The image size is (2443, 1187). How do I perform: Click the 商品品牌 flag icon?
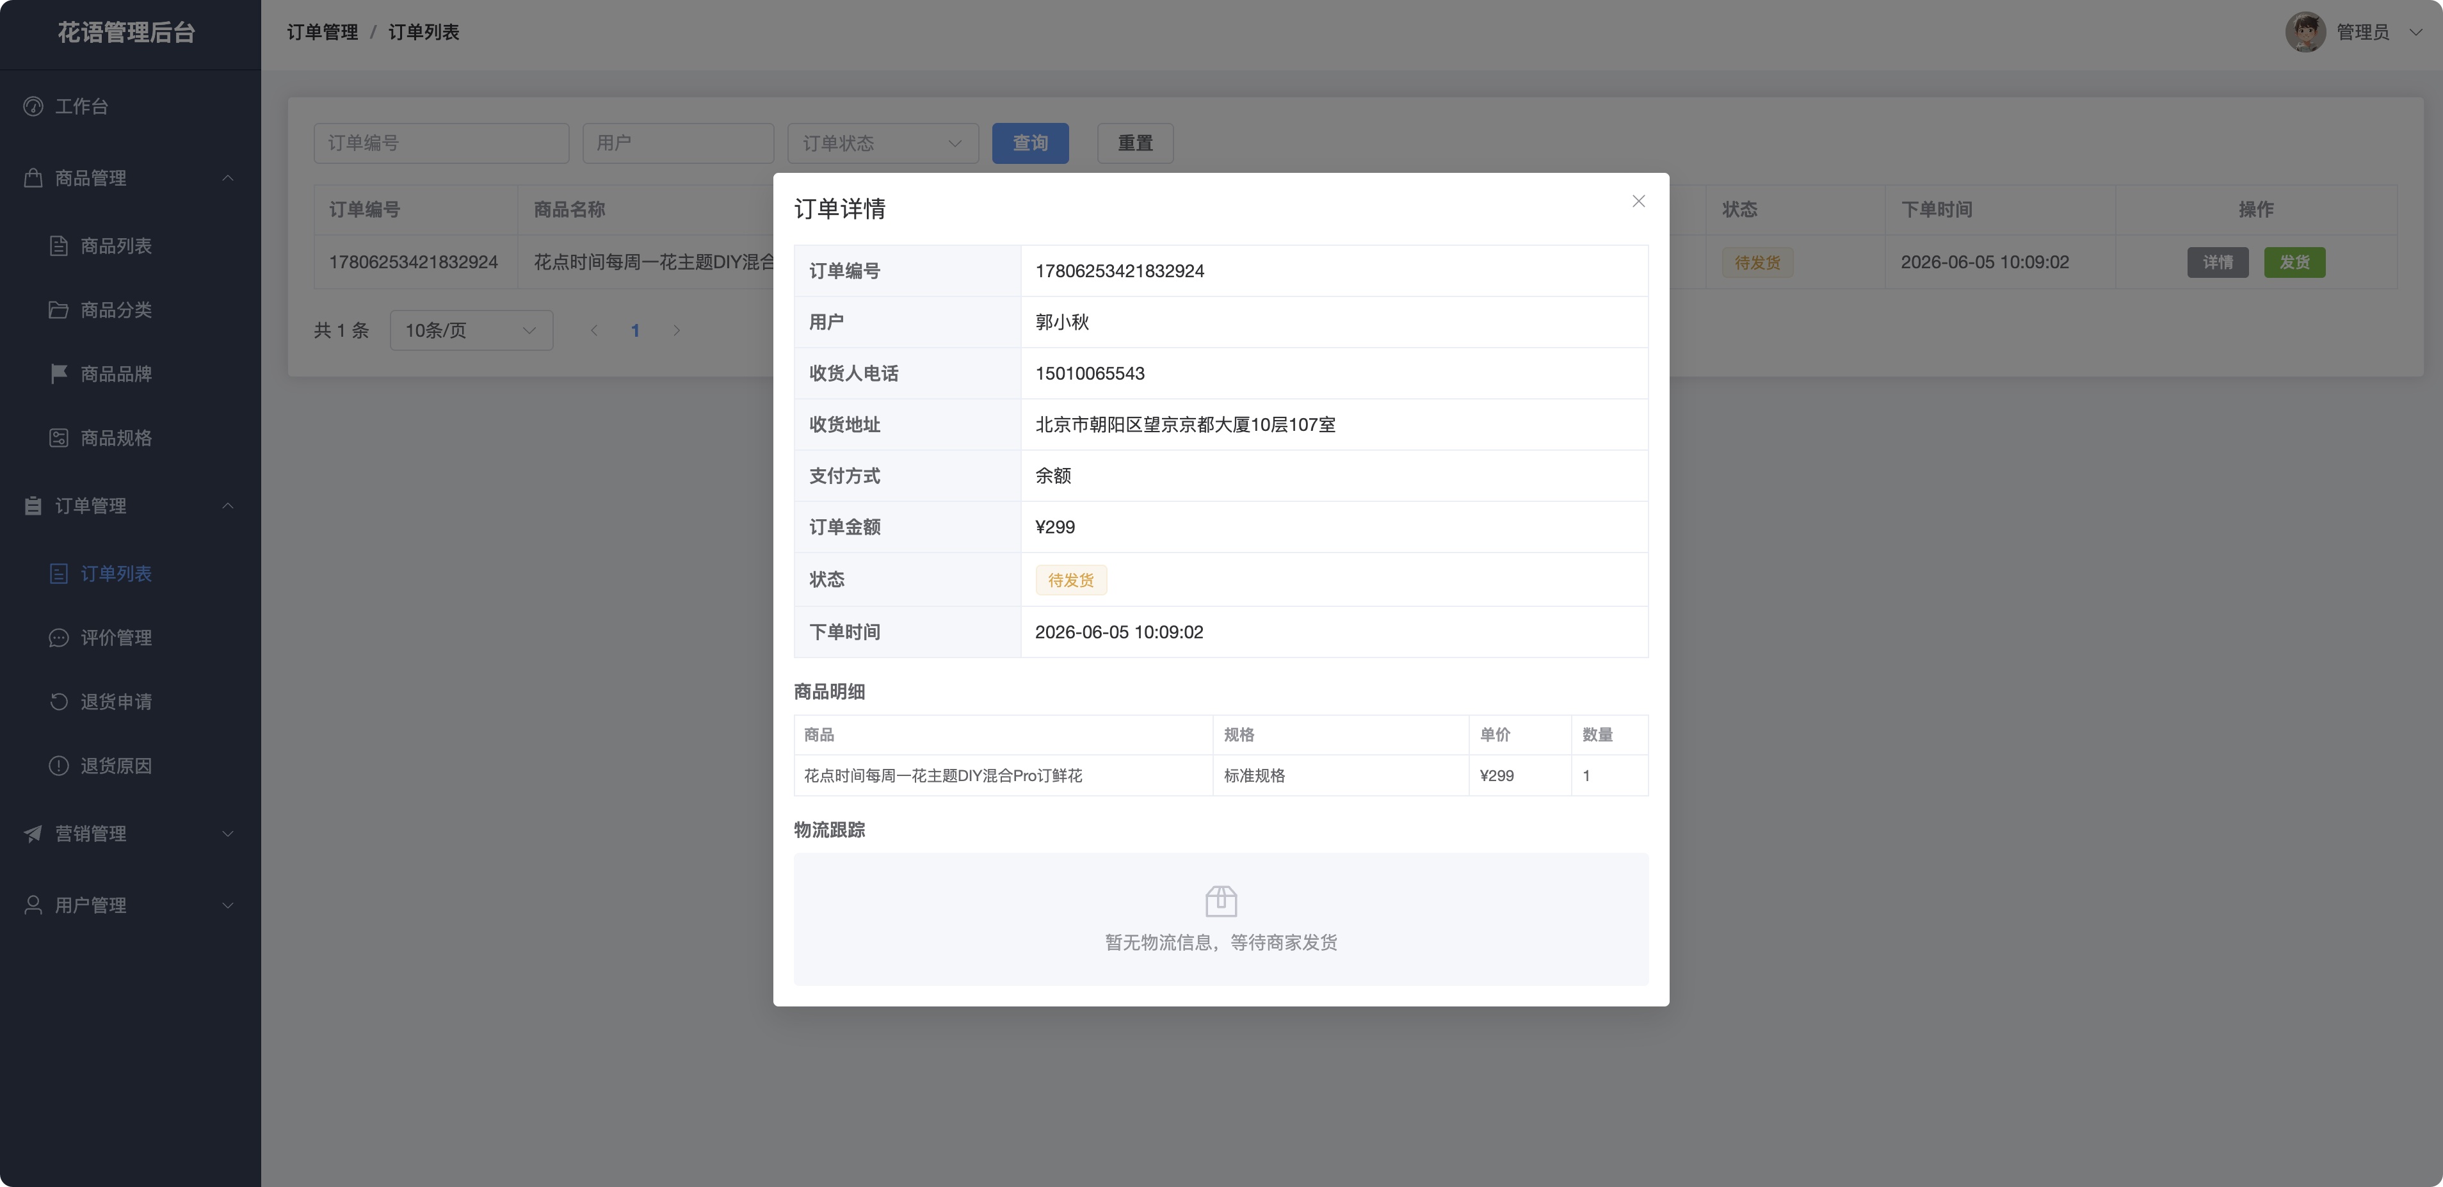click(x=59, y=373)
